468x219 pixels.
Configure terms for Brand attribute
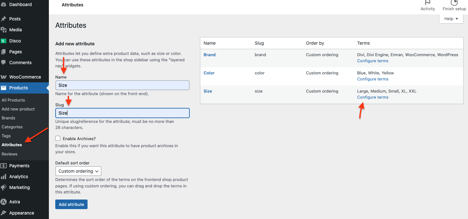(373, 61)
